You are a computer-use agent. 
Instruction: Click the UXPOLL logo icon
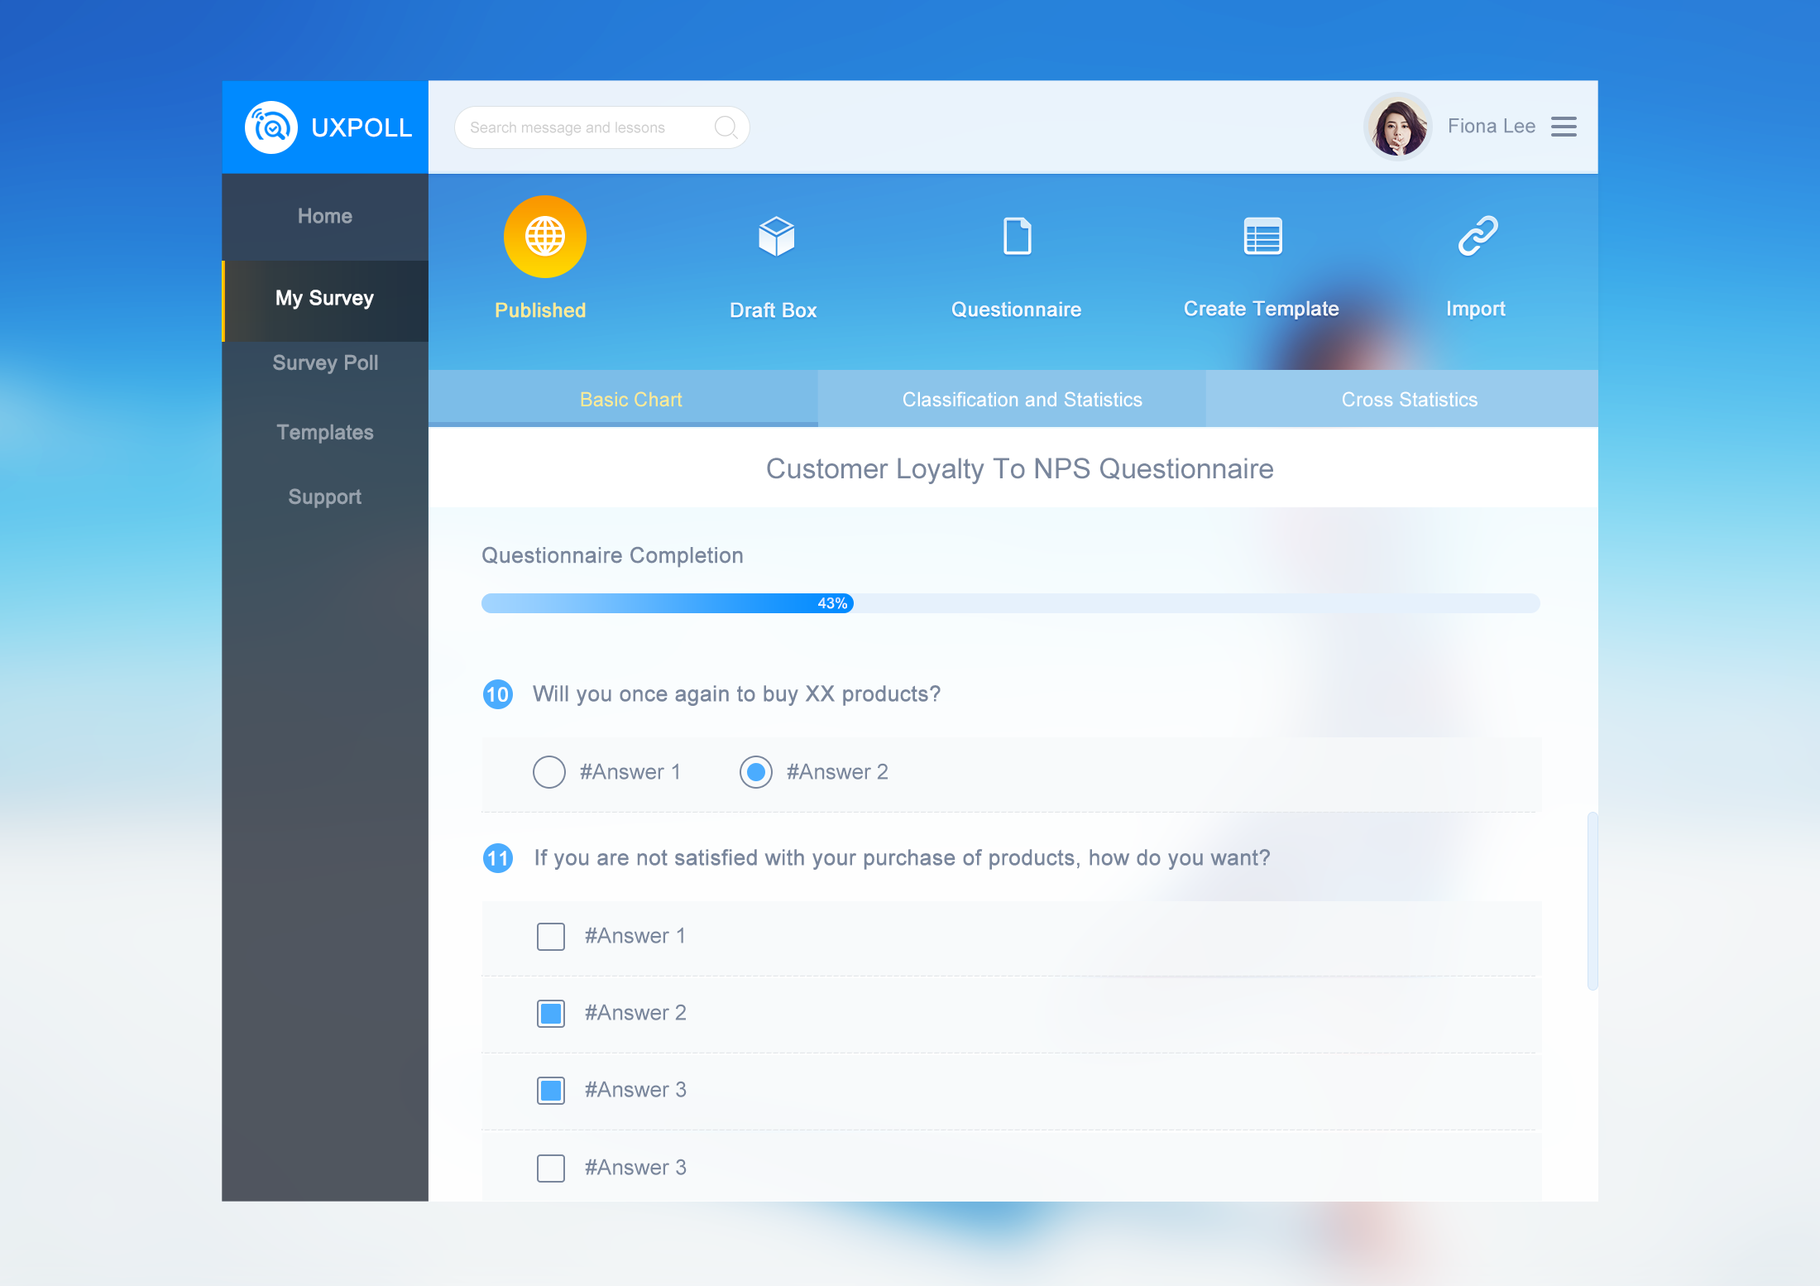(x=269, y=127)
